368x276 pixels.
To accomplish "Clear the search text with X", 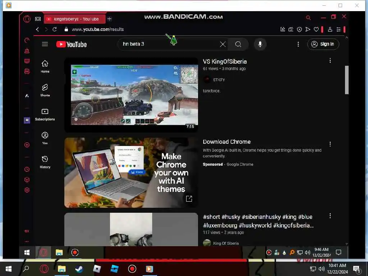I will [x=223, y=44].
